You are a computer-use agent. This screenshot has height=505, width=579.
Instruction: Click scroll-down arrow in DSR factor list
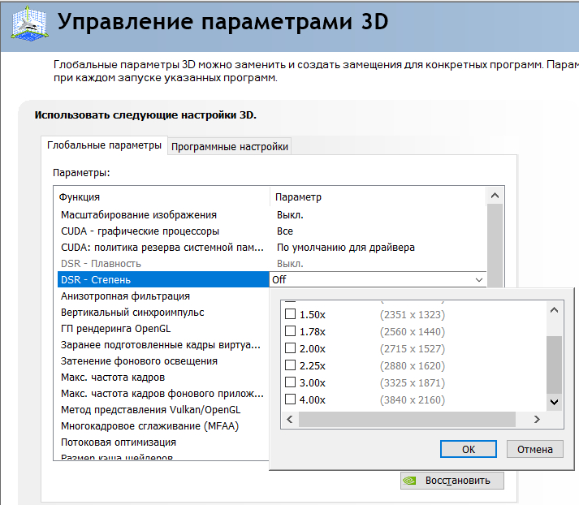(x=554, y=402)
